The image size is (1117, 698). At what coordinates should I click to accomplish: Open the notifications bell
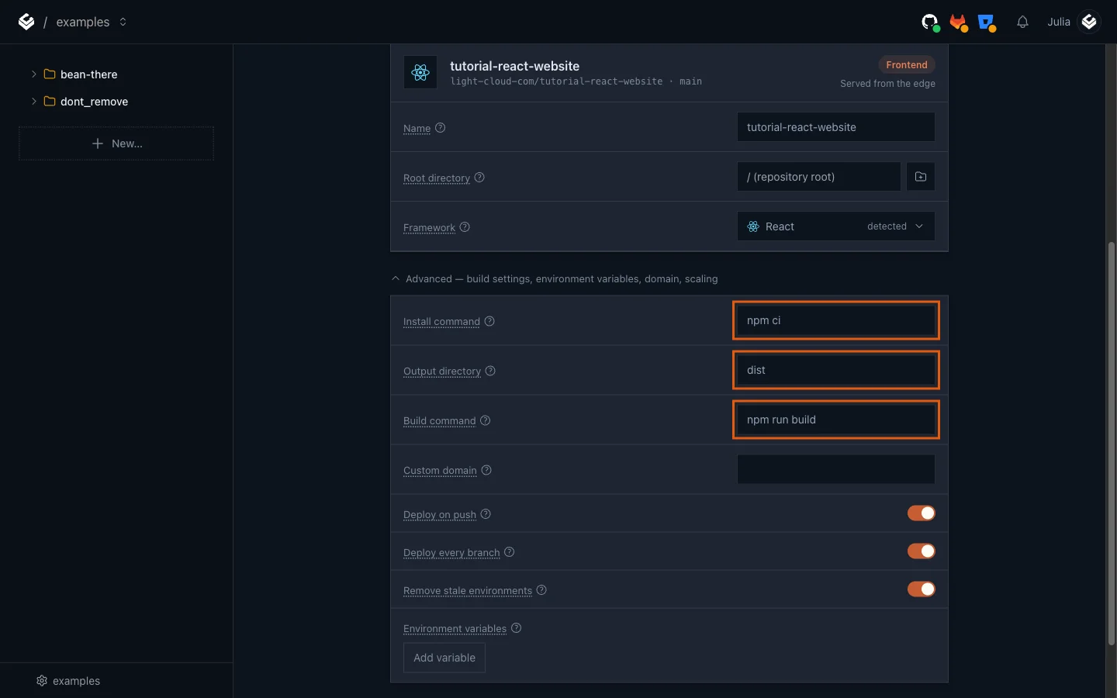pyautogui.click(x=1022, y=22)
